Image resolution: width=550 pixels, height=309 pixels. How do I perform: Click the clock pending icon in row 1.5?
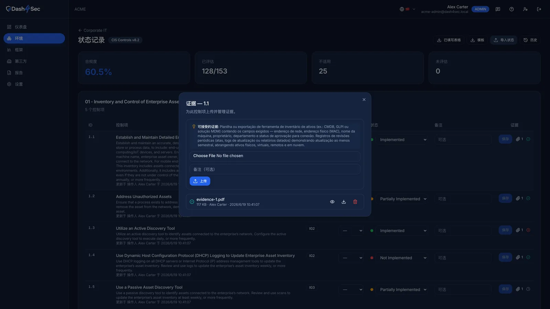click(528, 289)
